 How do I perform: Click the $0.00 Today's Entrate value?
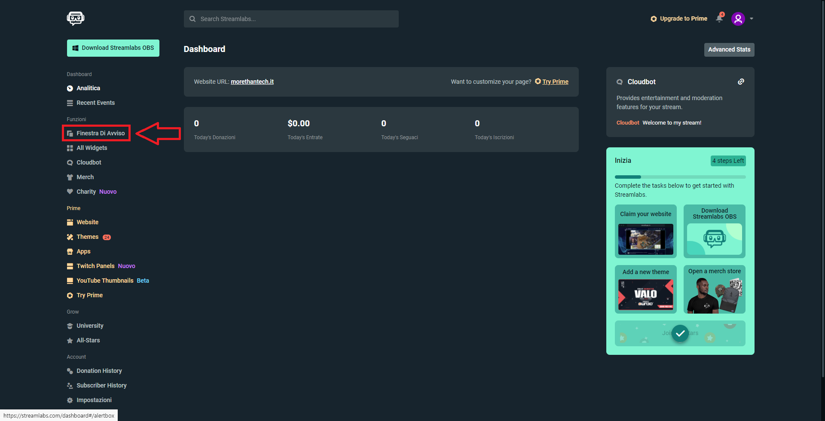tap(299, 123)
